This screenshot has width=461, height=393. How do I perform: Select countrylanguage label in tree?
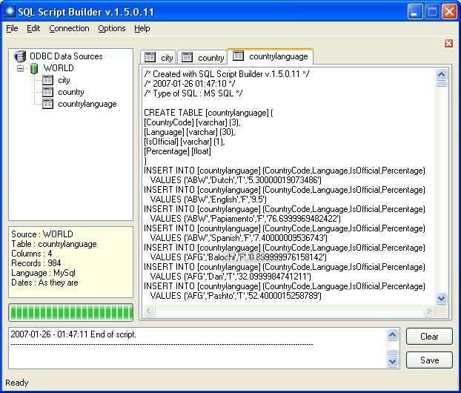pyautogui.click(x=87, y=104)
